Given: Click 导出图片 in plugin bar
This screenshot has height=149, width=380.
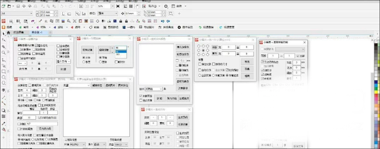Looking at the screenshot, I should [x=147, y=27].
